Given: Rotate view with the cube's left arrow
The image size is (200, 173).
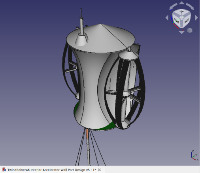Looking at the screenshot, I should (x=167, y=18).
